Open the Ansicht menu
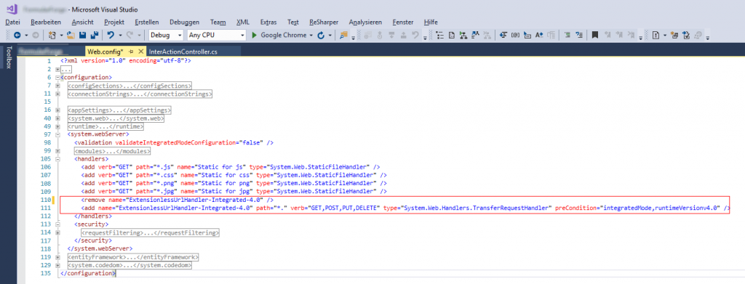 pos(83,22)
